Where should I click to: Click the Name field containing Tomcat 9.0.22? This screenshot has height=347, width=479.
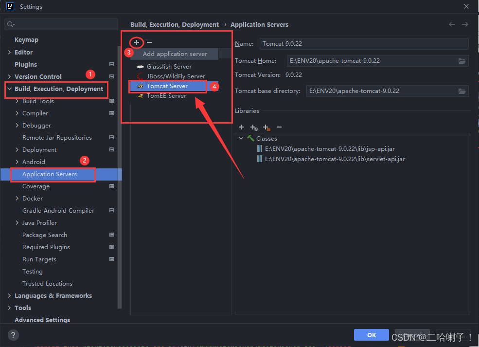(x=364, y=44)
